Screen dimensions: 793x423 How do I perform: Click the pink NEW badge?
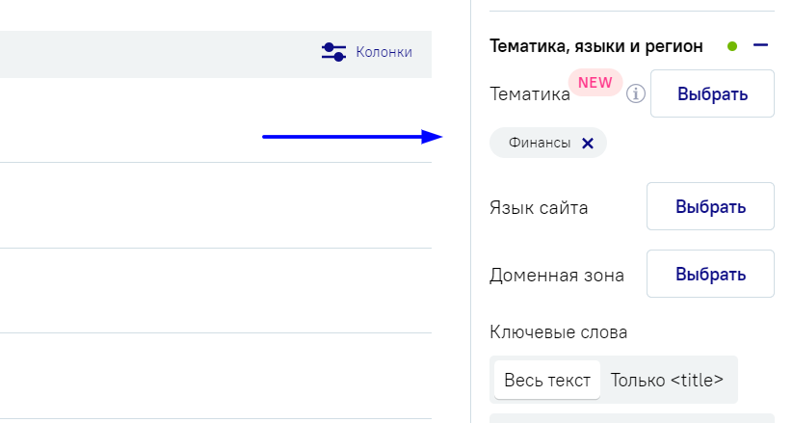[x=595, y=83]
